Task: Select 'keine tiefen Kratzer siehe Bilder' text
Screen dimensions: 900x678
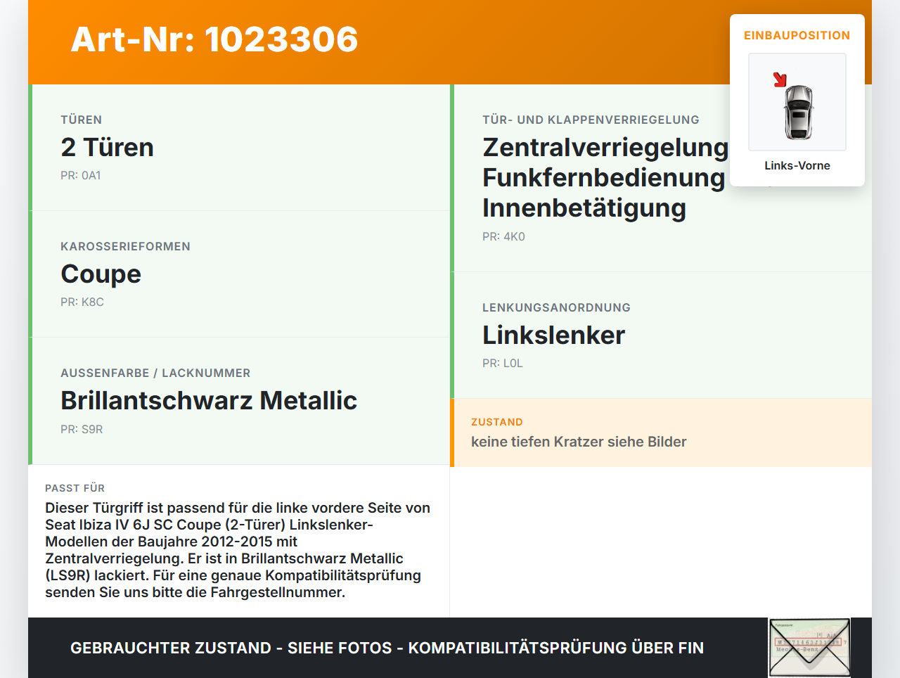Action: coord(579,442)
